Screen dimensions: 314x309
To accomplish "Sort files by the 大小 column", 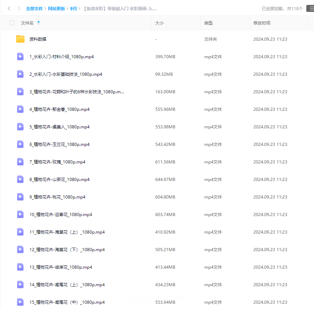I will pyautogui.click(x=159, y=23).
